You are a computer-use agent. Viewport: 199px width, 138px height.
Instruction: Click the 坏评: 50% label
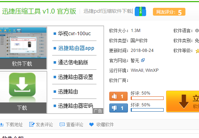pos(140,105)
